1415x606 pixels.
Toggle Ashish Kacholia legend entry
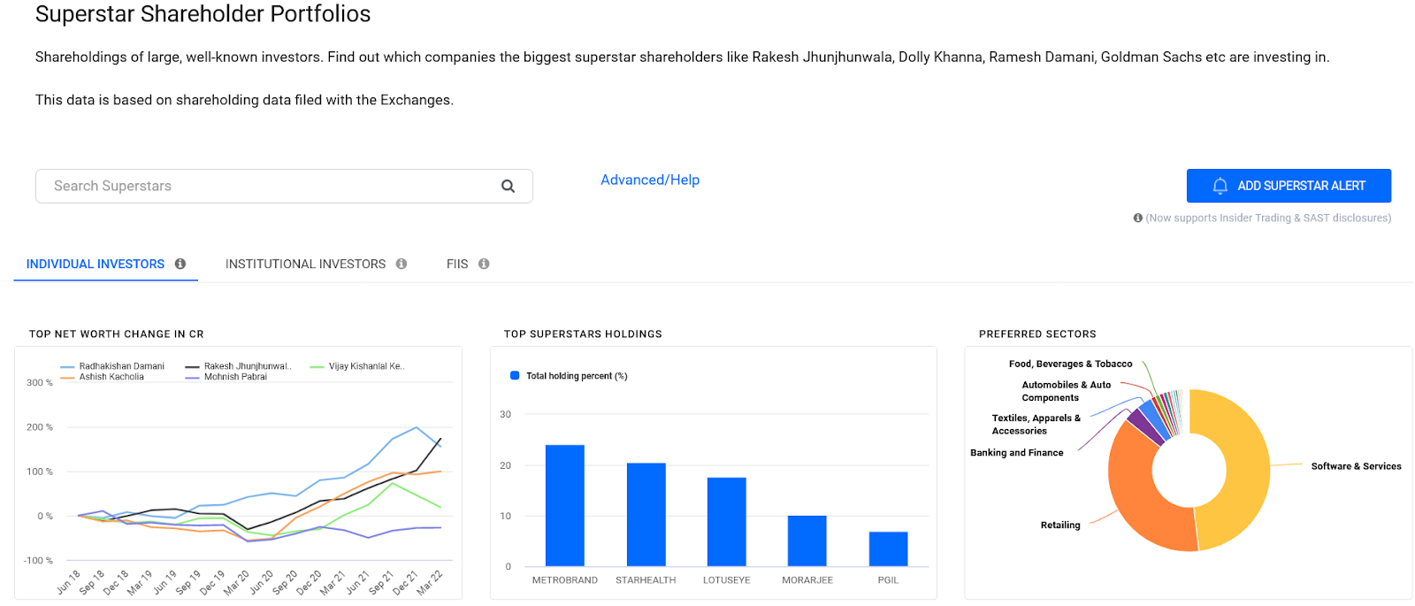[102, 377]
